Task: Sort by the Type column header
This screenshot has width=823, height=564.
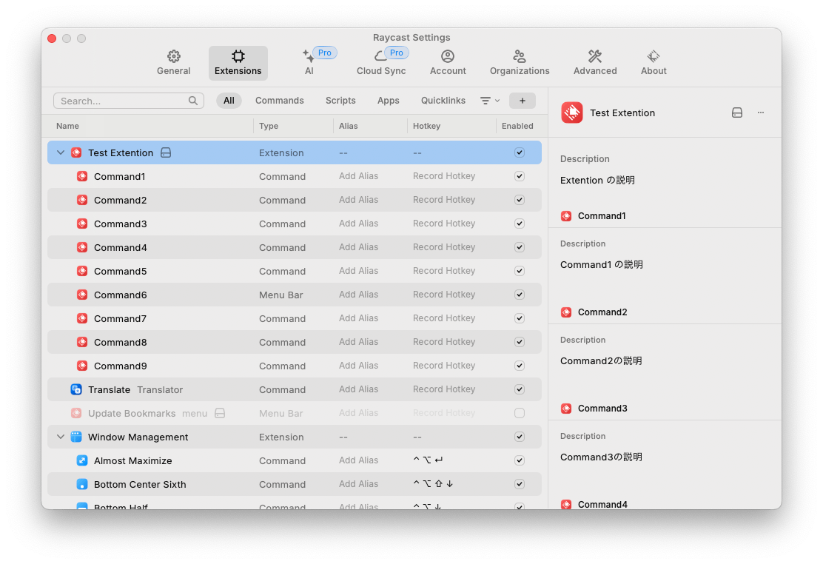Action: (269, 126)
